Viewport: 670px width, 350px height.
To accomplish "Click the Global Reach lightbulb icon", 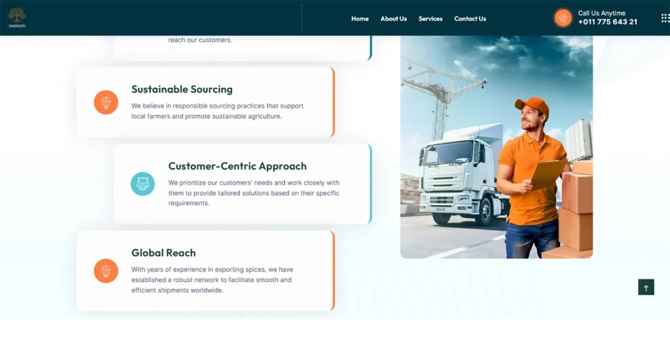I will (x=106, y=271).
